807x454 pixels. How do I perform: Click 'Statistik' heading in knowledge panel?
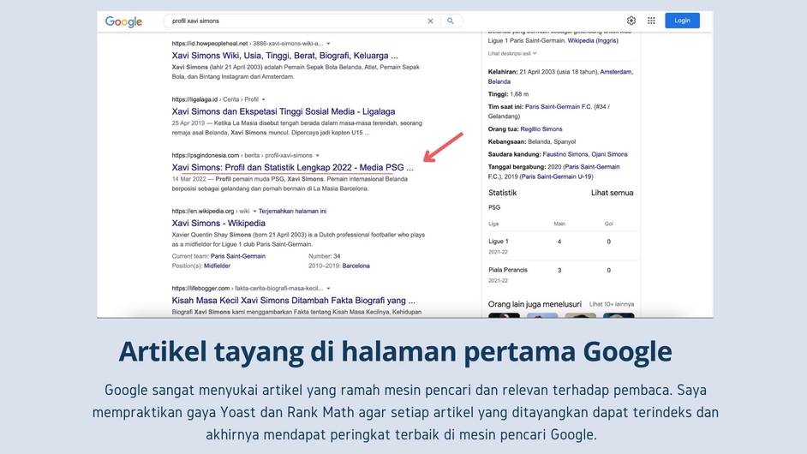502,193
